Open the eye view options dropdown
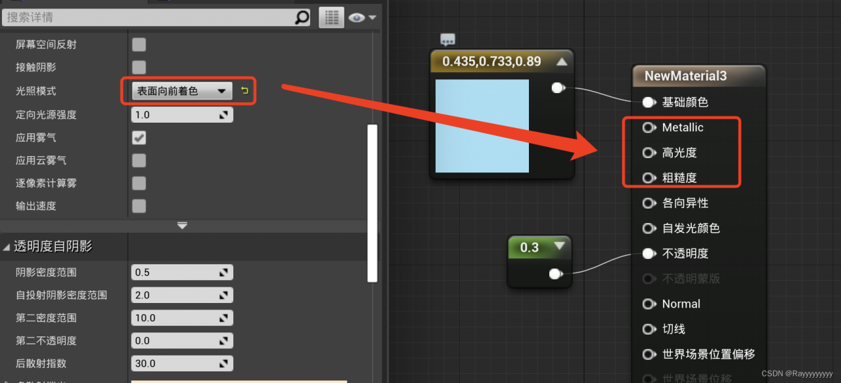 pyautogui.click(x=363, y=18)
